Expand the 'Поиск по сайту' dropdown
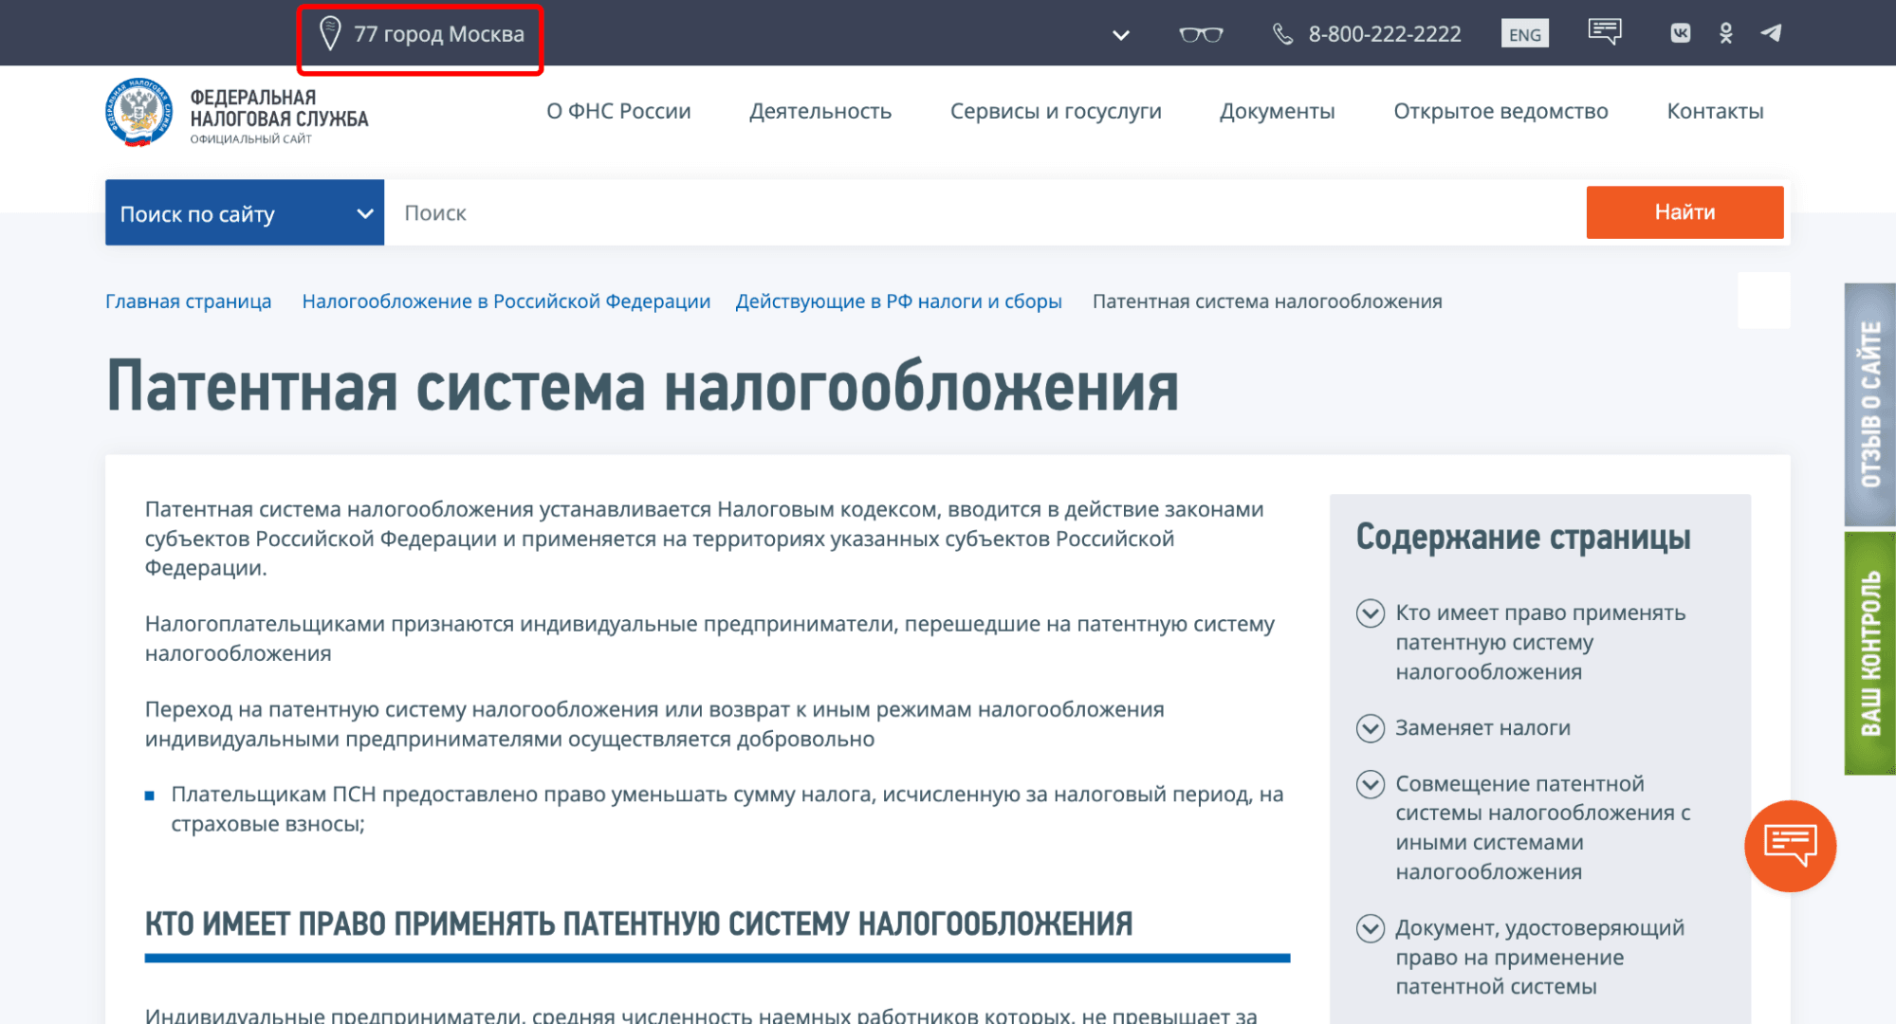Screen dimensions: 1896x1024 (245, 212)
